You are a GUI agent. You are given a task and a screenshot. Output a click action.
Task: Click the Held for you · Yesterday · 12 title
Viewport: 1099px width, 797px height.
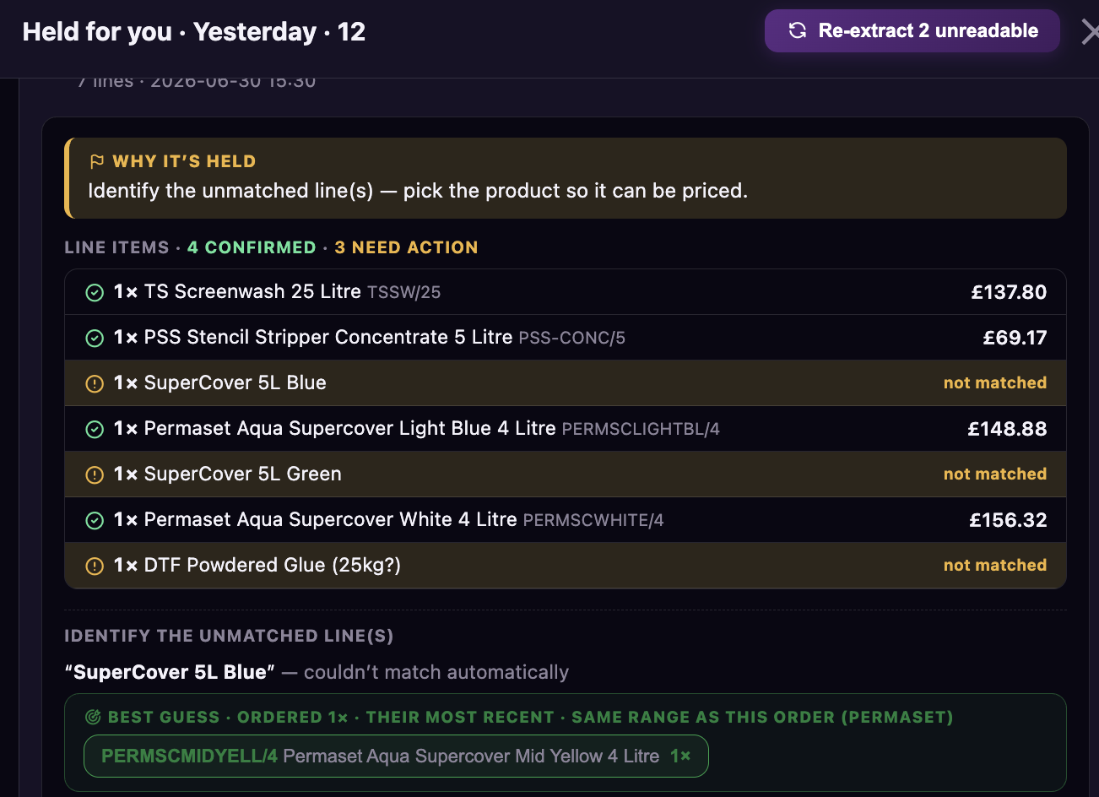[x=194, y=32]
